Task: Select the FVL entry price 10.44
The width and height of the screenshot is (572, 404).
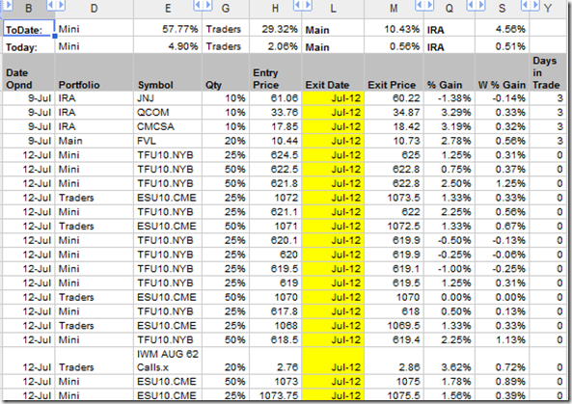Action: (276, 141)
